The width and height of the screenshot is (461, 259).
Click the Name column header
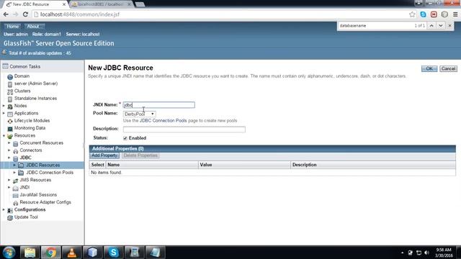(x=152, y=165)
